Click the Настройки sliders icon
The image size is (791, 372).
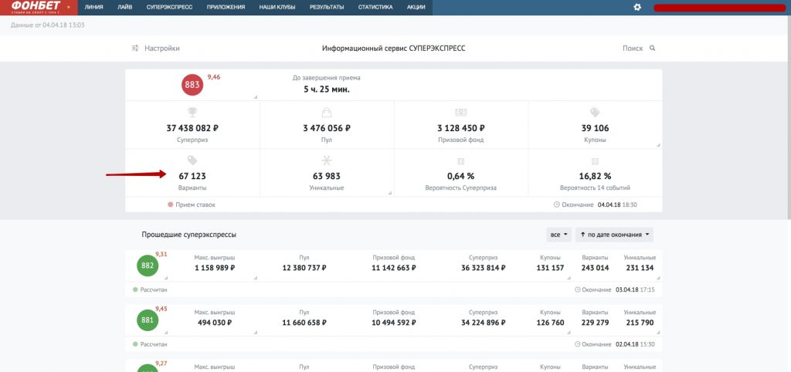(134, 49)
